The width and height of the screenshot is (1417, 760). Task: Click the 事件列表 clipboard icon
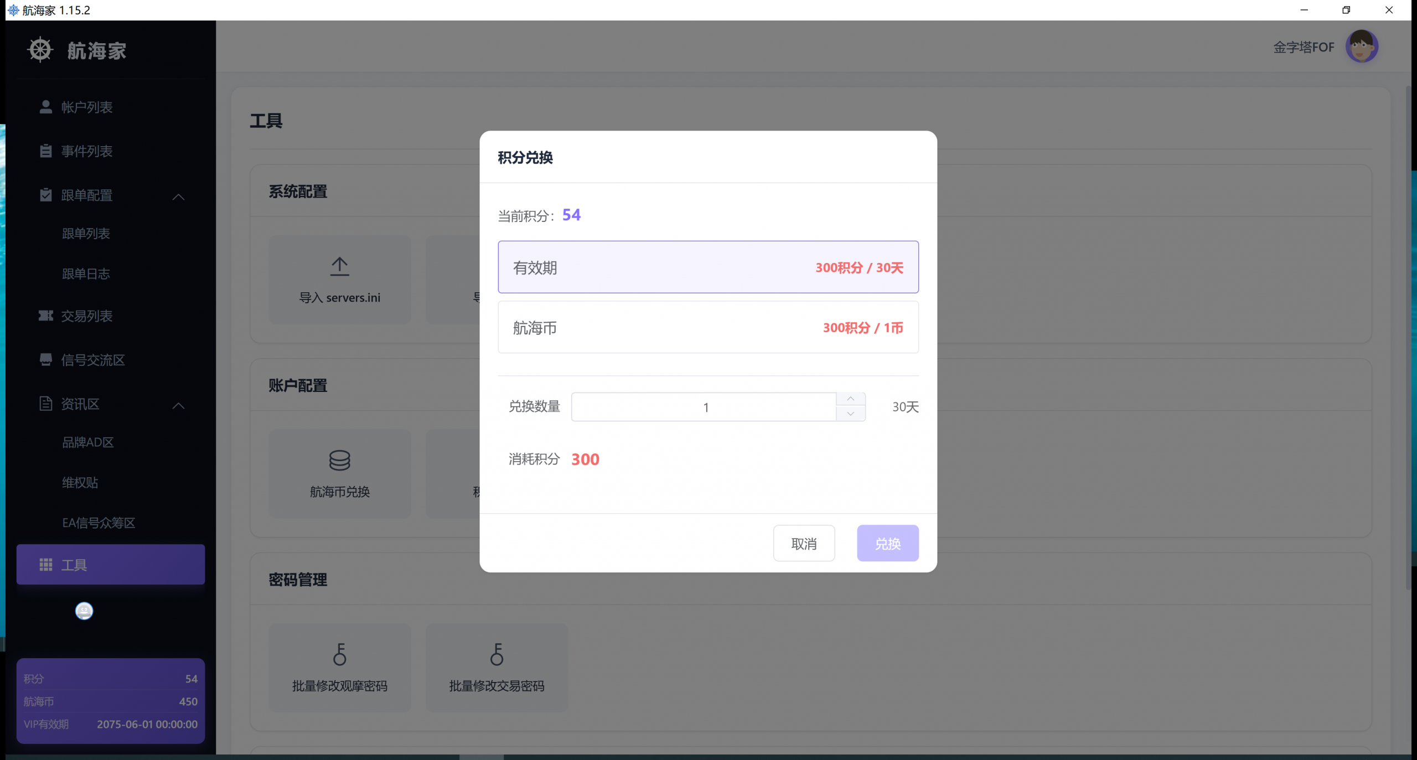[x=46, y=151]
